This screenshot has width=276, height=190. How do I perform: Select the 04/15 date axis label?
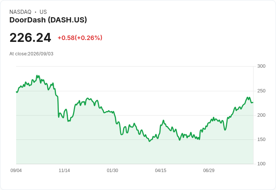[x=160, y=170]
